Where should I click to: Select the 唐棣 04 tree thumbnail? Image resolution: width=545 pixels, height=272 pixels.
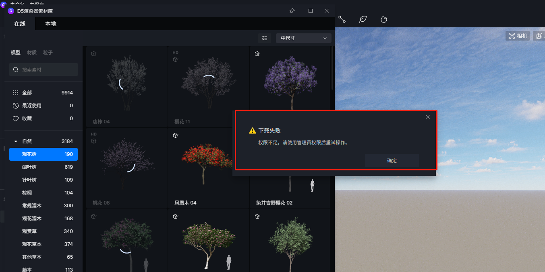[x=127, y=87]
